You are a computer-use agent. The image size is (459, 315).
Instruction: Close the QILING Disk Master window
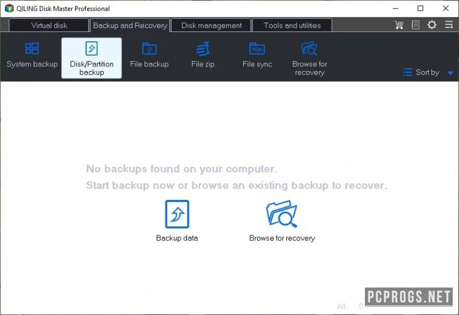446,9
